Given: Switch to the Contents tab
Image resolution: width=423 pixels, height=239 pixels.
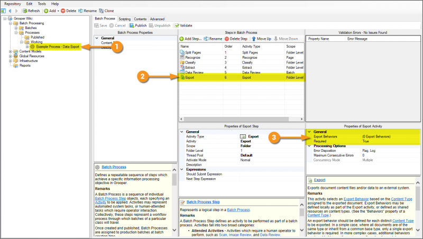Looking at the screenshot, I should (140, 19).
